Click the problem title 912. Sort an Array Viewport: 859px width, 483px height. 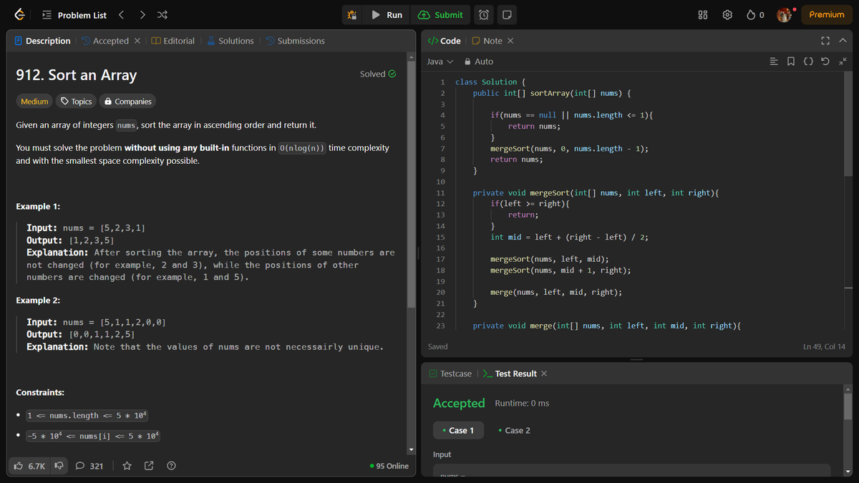[76, 75]
